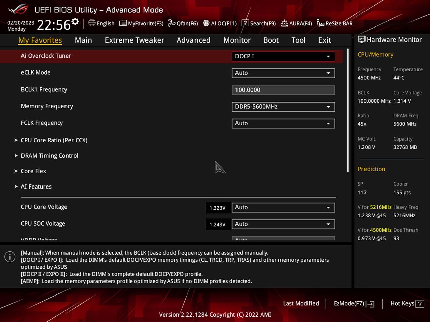This screenshot has height=322, width=430.
Task: Click the 32768 MB capacity value
Action: click(405, 147)
